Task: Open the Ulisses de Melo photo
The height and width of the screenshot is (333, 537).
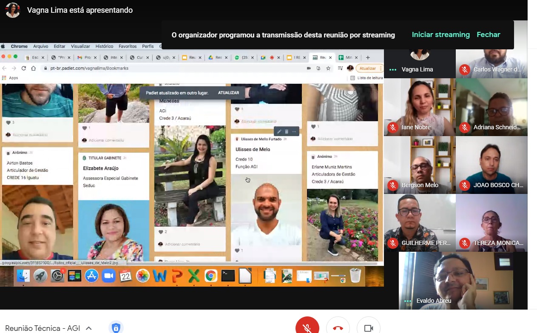Action: [266, 210]
